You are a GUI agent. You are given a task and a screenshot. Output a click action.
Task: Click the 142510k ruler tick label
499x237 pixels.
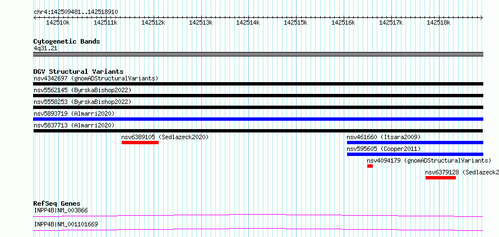pyautogui.click(x=58, y=23)
